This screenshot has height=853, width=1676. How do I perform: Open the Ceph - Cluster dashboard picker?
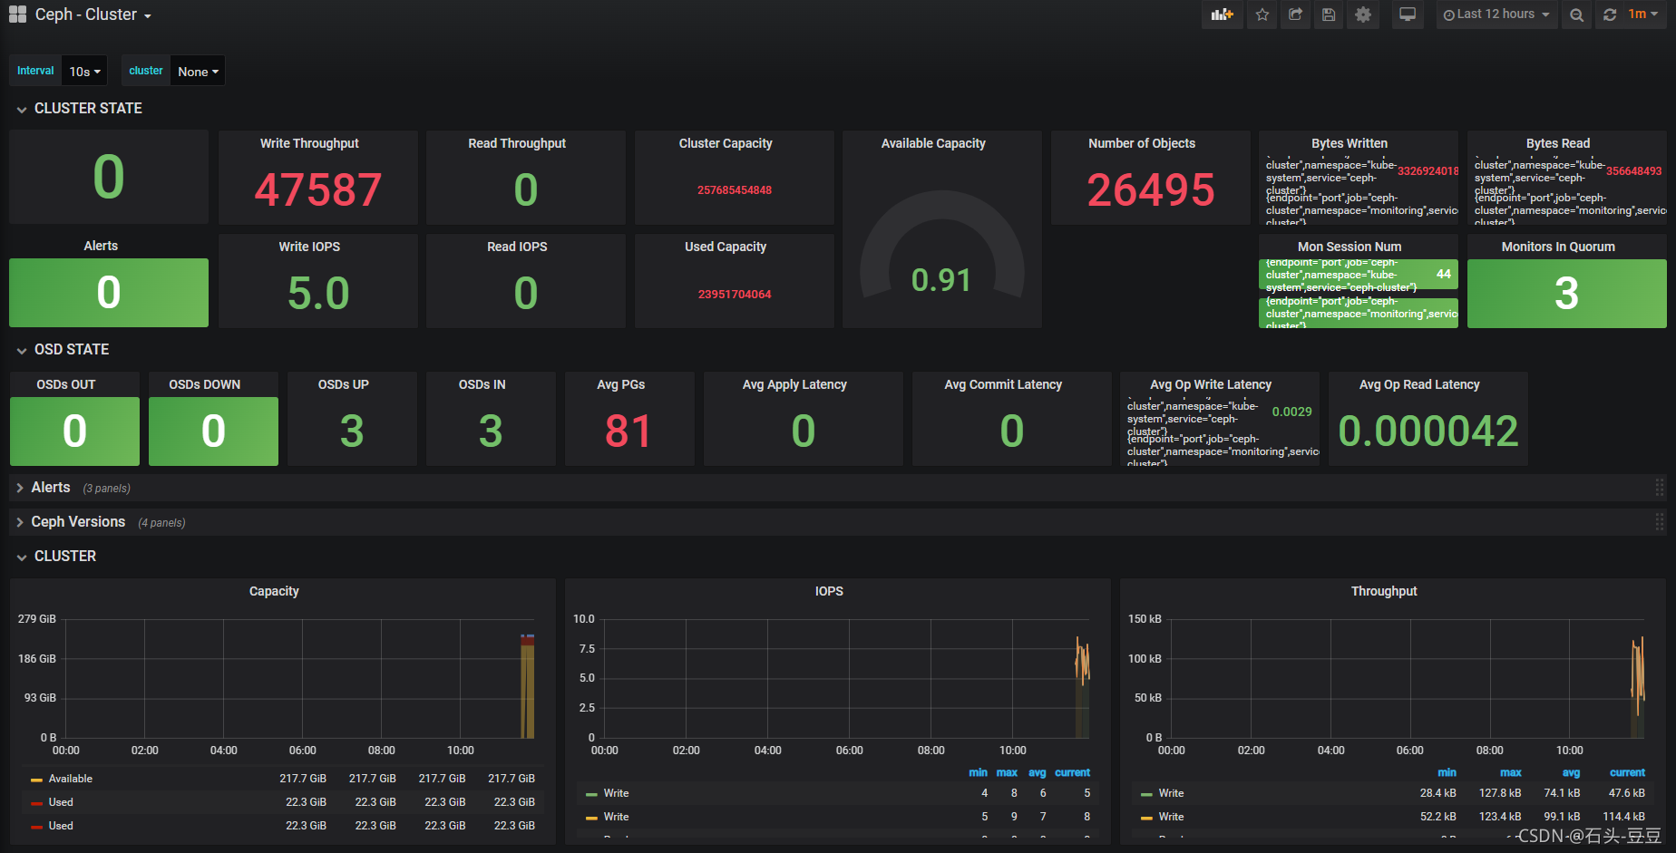click(93, 15)
